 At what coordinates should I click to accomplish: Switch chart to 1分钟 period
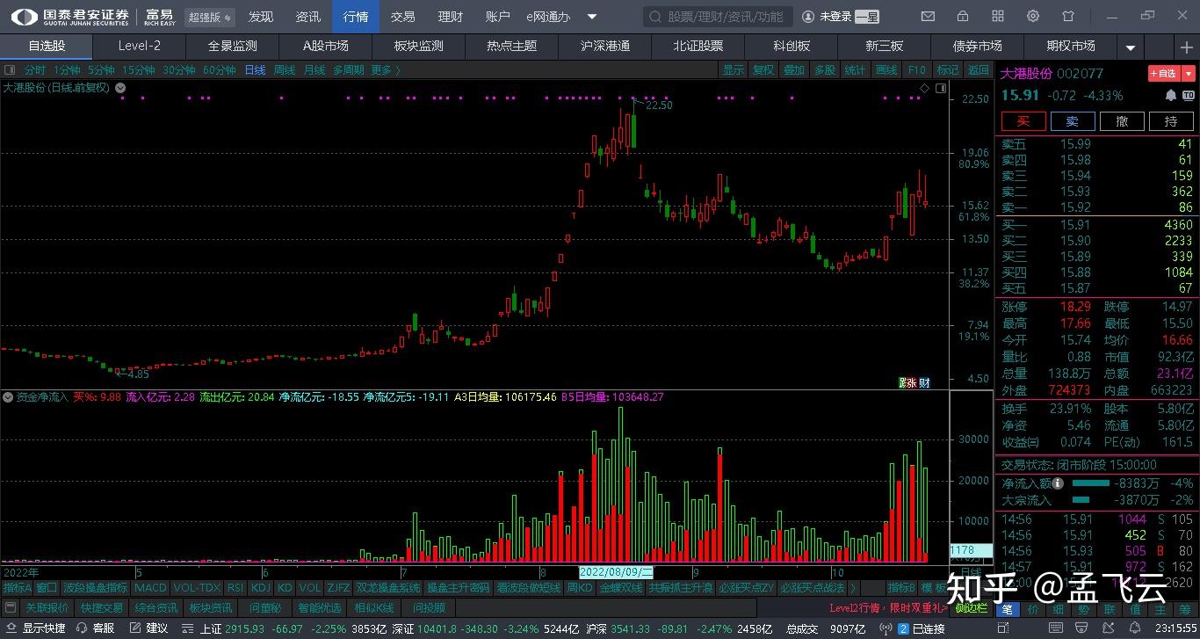click(x=66, y=70)
